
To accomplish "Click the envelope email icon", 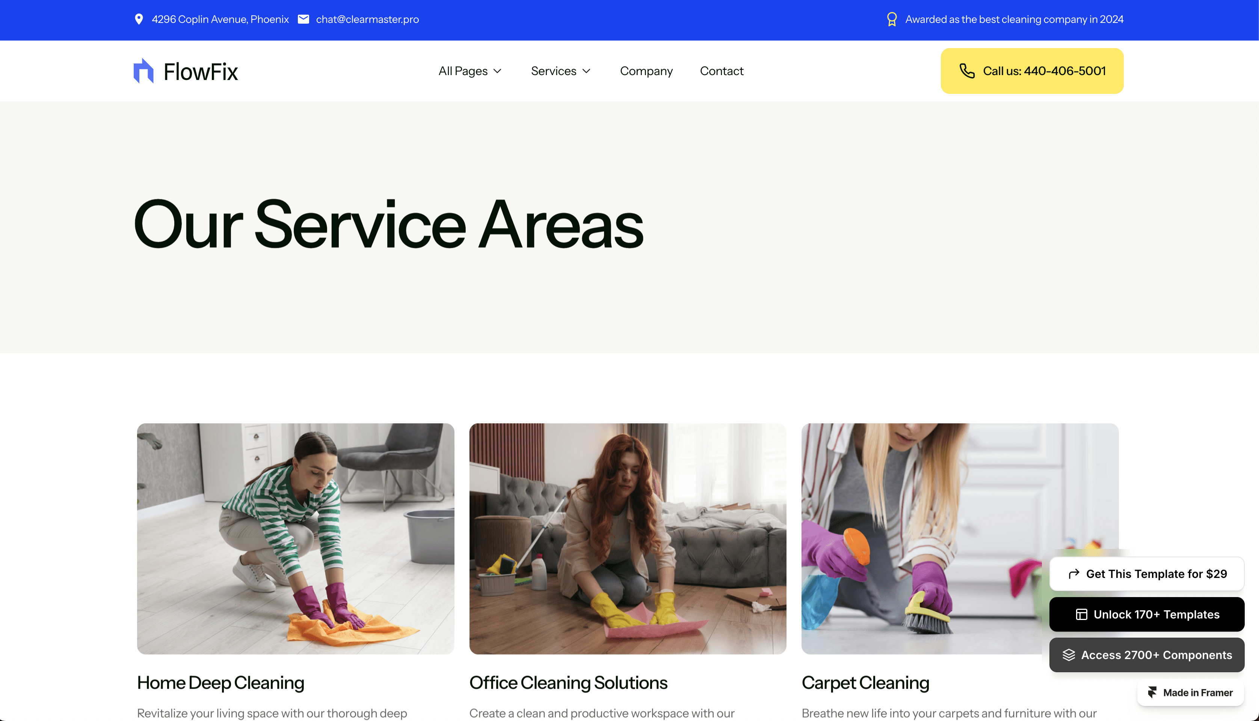I will 303,19.
